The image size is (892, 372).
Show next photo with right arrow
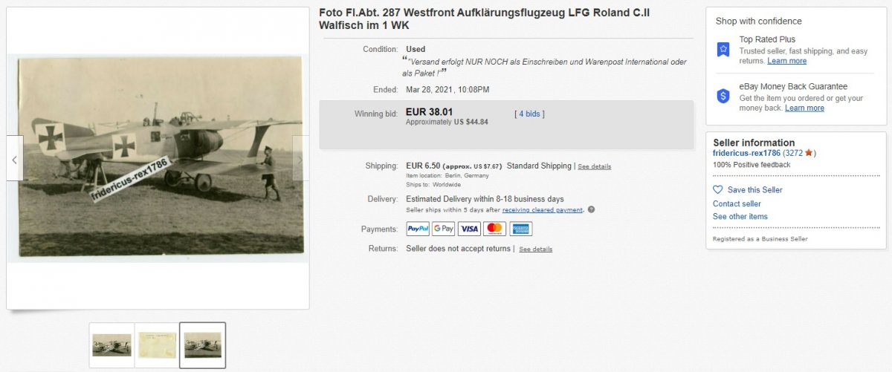coord(300,158)
